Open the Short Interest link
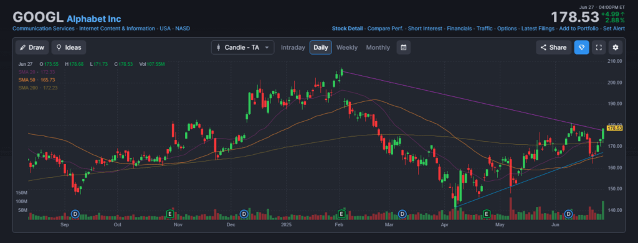638x243 pixels. tap(425, 29)
